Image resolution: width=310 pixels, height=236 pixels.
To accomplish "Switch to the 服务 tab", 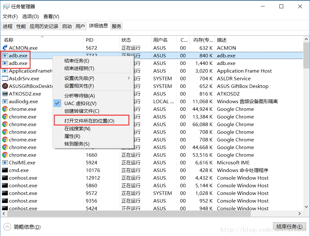I will click(116, 26).
